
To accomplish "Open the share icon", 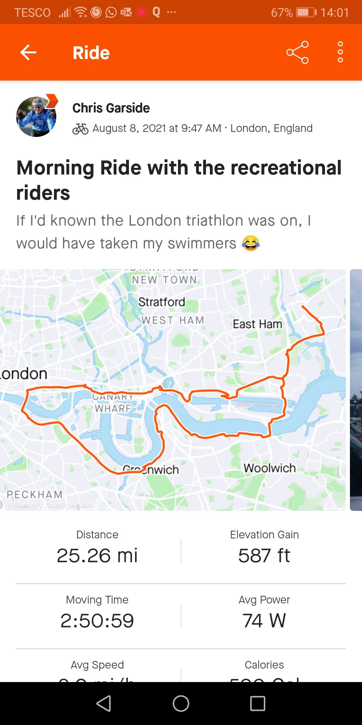I will click(x=297, y=52).
